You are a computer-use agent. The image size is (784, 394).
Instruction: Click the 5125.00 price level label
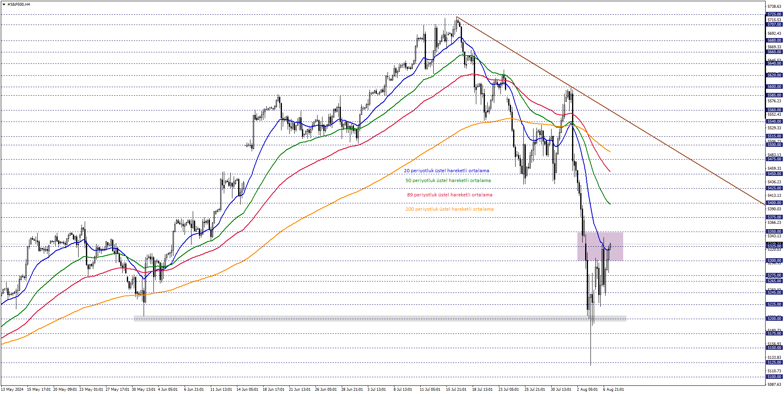tap(774, 362)
